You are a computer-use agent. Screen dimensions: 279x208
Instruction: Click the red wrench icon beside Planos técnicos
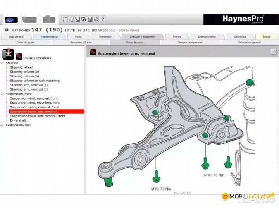pyautogui.click(x=19, y=56)
